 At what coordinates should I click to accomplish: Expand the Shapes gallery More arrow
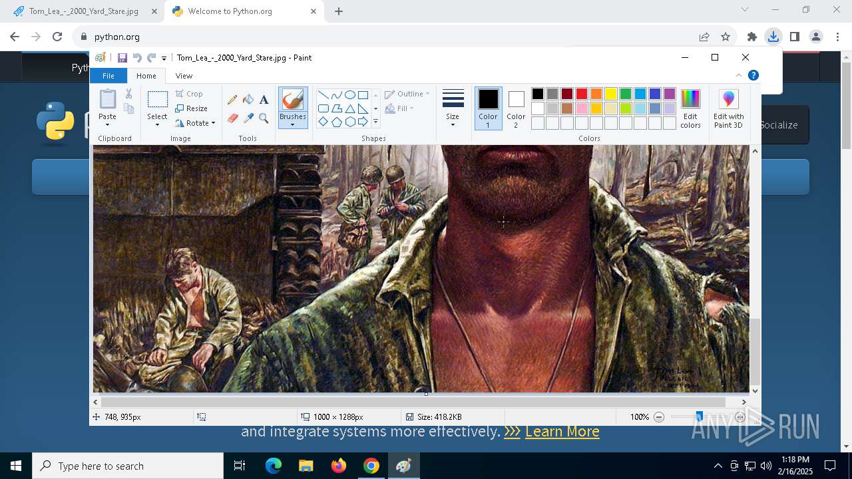click(x=375, y=122)
